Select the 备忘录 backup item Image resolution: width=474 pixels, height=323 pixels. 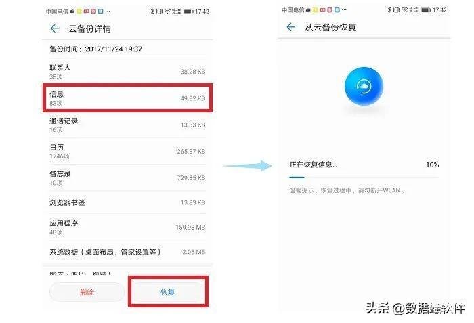[127, 178]
